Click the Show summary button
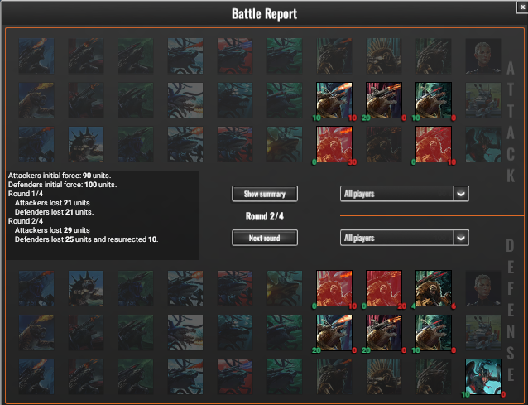Viewport: 528px width, 405px height. [x=265, y=194]
